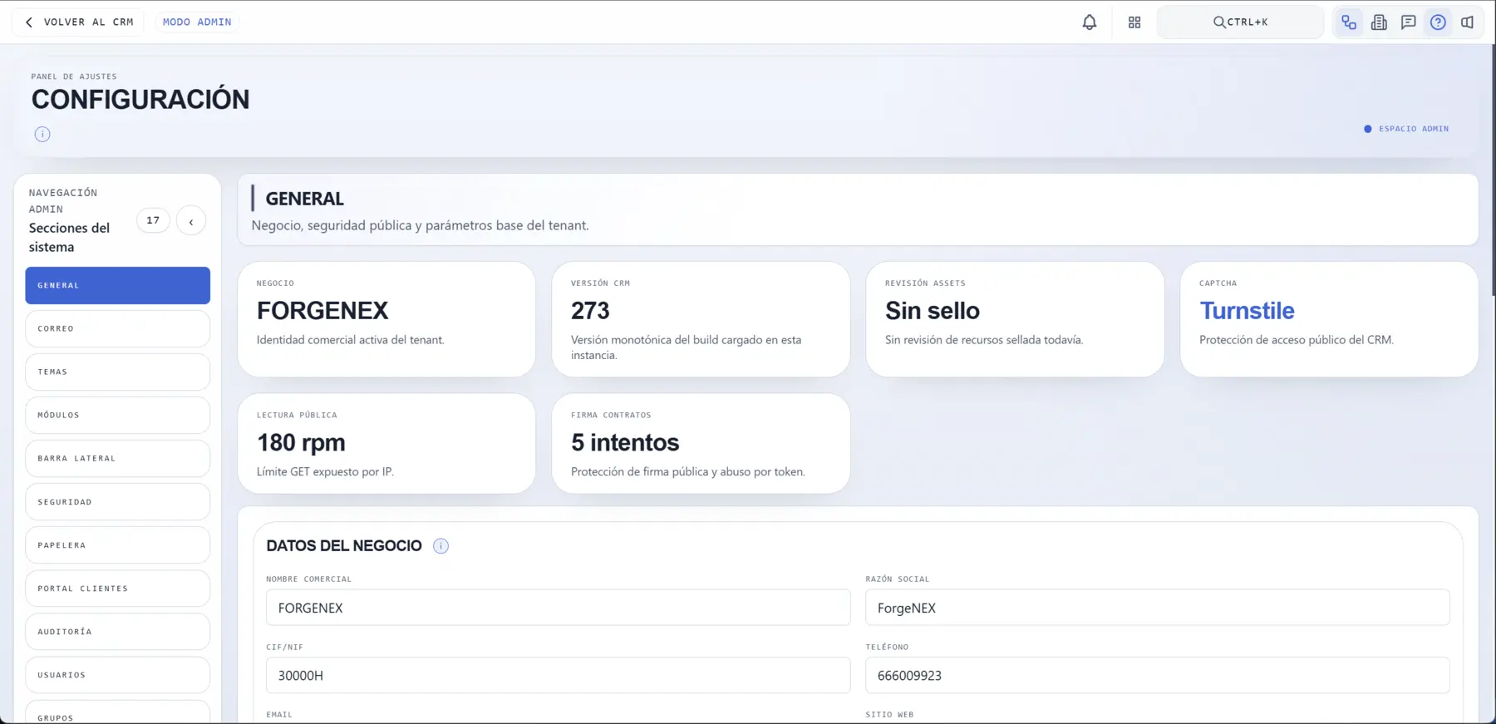Screen dimensions: 1496x724
Task: Click the Teléfono field with 666009923
Action: pos(1157,676)
